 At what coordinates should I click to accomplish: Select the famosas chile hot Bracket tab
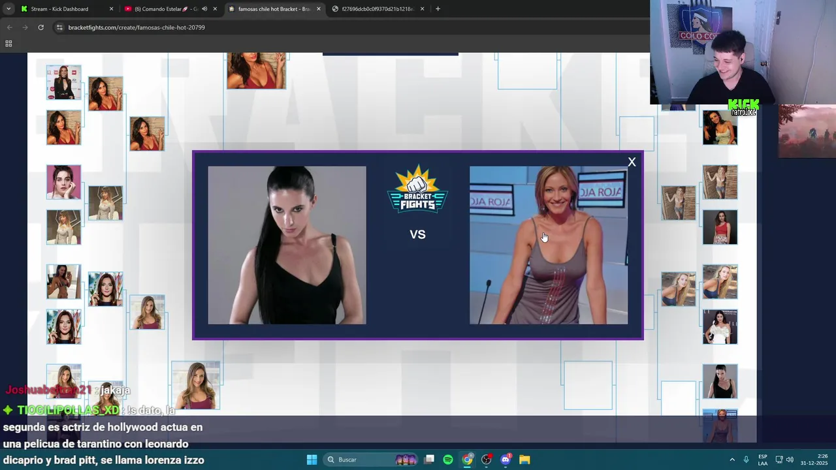coord(274,9)
